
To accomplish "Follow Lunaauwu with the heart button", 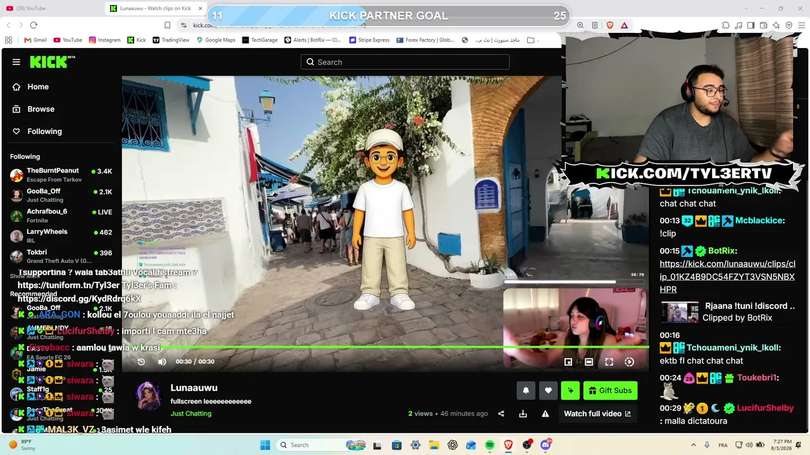I will [x=548, y=391].
